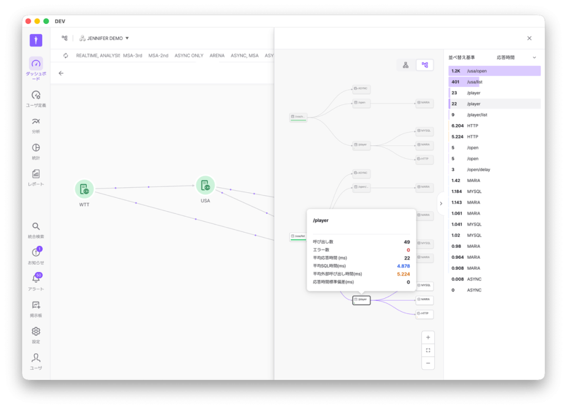Open the 分析 analysis section

[x=35, y=122]
